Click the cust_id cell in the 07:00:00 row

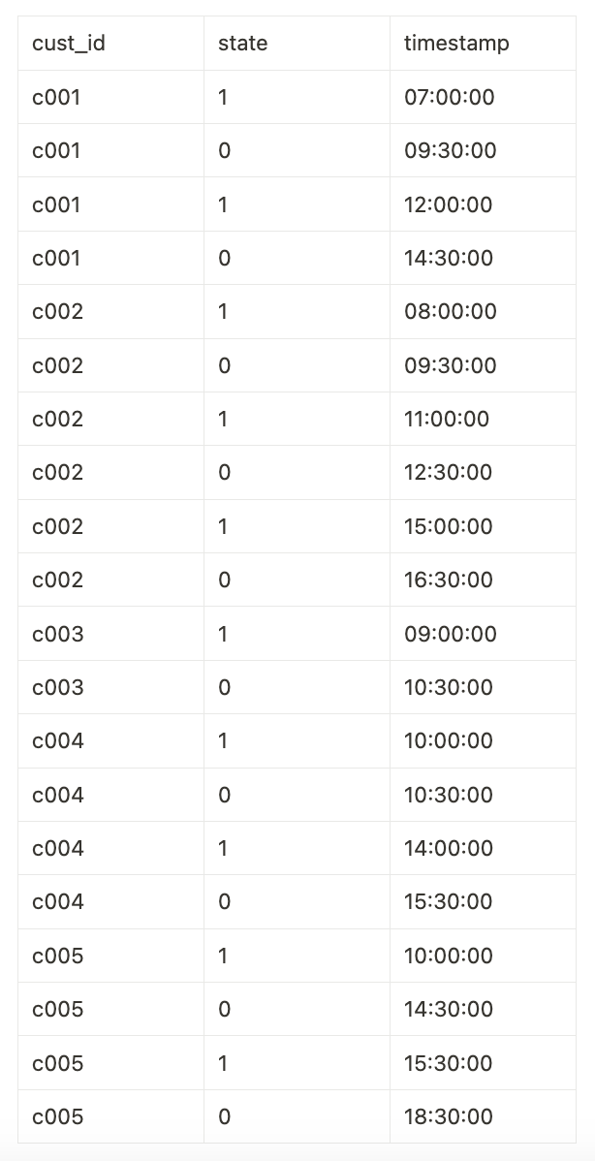click(x=56, y=97)
